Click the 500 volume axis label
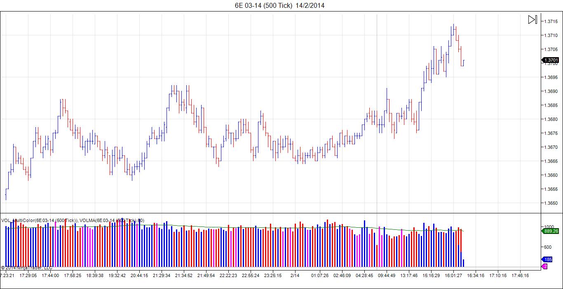 [548, 247]
